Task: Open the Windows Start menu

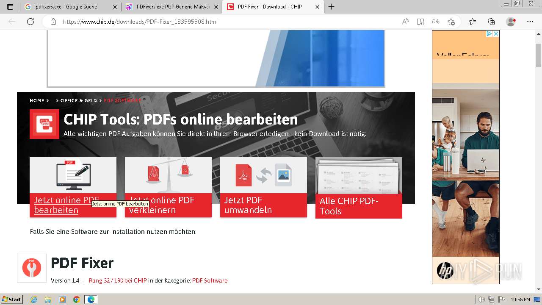Action: 12,299
